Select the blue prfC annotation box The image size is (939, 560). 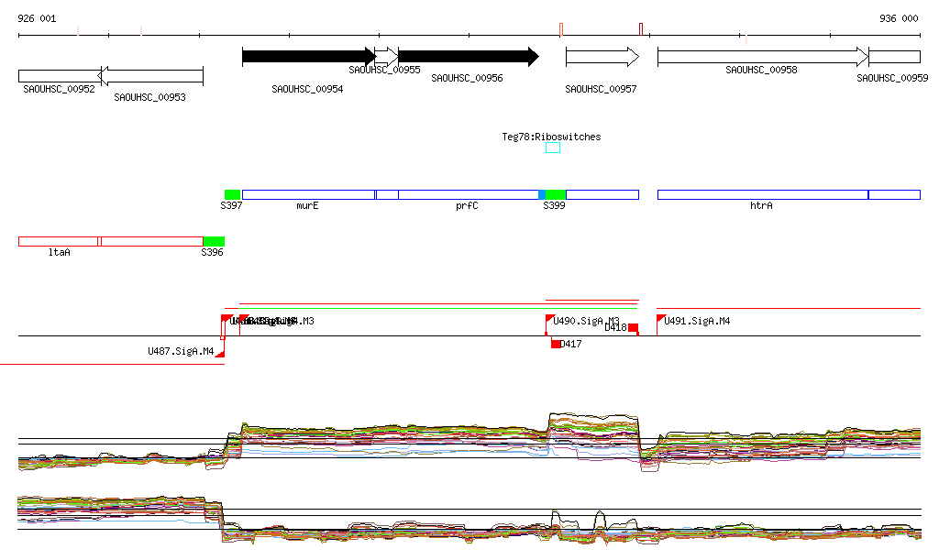tap(469, 194)
